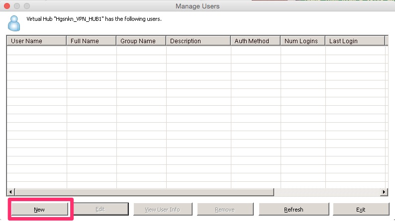Click the Remove button
The width and height of the screenshot is (395, 221).
click(x=225, y=210)
